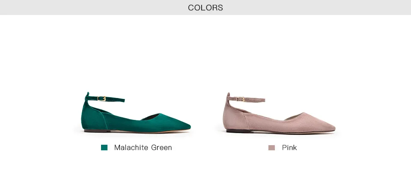Viewport: 411px width, 173px height.
Task: Click the COLORS heading text
Action: tap(205, 8)
